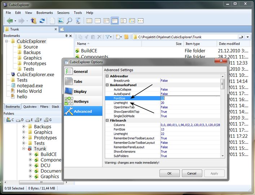Image resolution: width=255 pixels, height=195 pixels.
Task: Select the Breadcrumb setting row
Action: [x=163, y=81]
